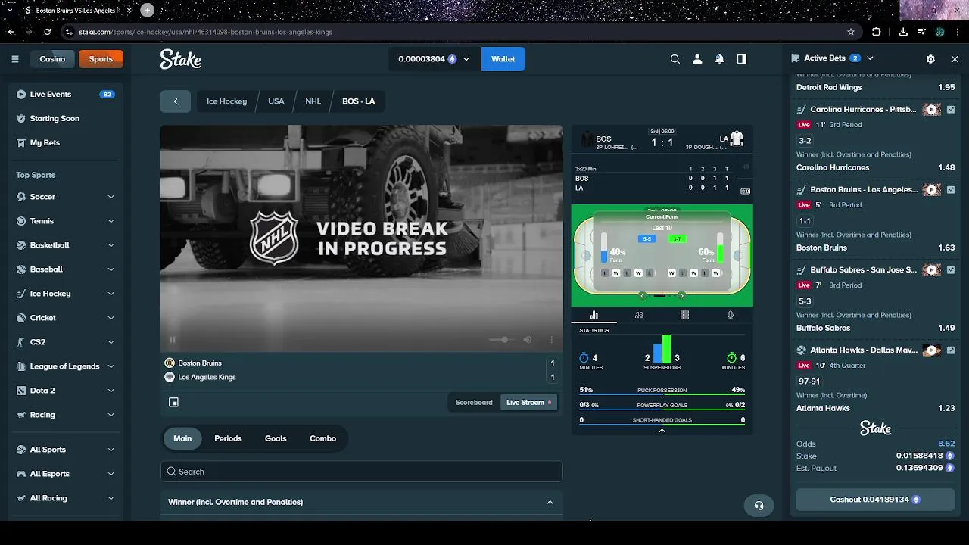Open the live support headset button
The width and height of the screenshot is (969, 545).
pos(759,506)
